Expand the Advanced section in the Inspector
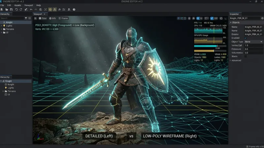Viewport: 264px width, 148px height. click(230, 61)
